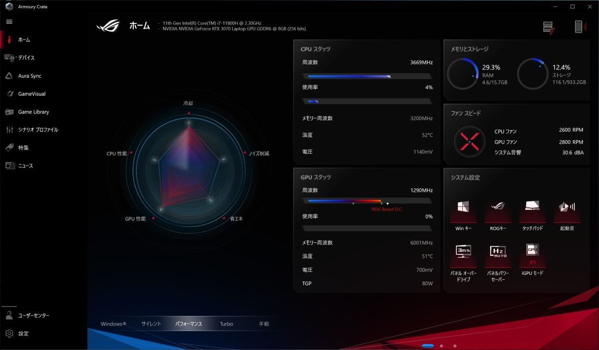Click the CPU 周波数 progress bar
Image resolution: width=599 pixels, height=350 pixels.
366,76
